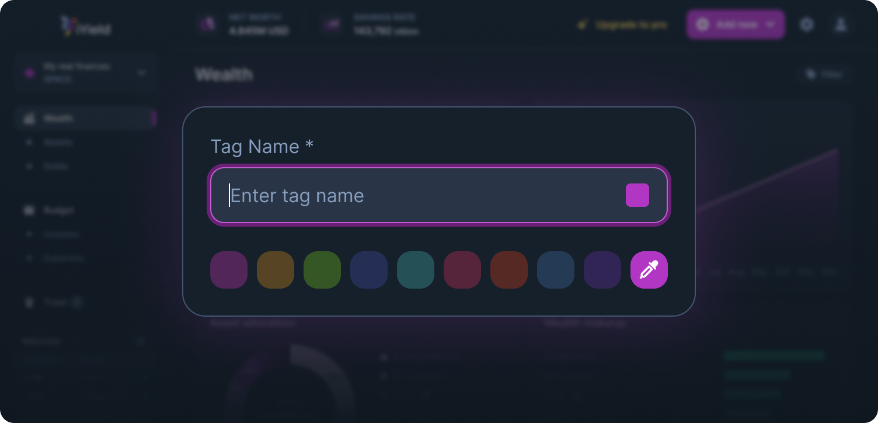Click the Wealth page heading
The image size is (878, 423).
[x=225, y=75]
